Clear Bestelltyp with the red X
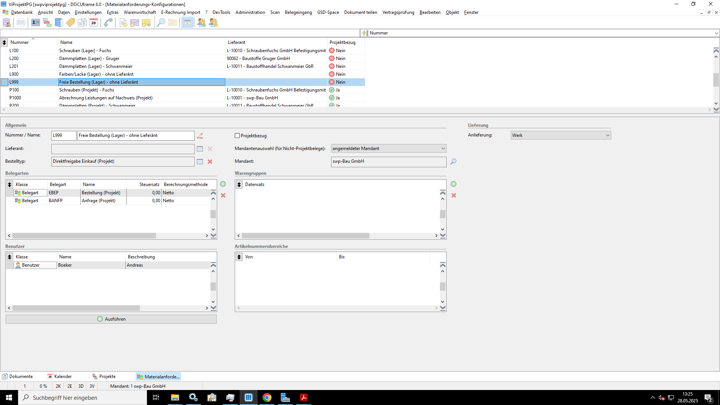 210,162
